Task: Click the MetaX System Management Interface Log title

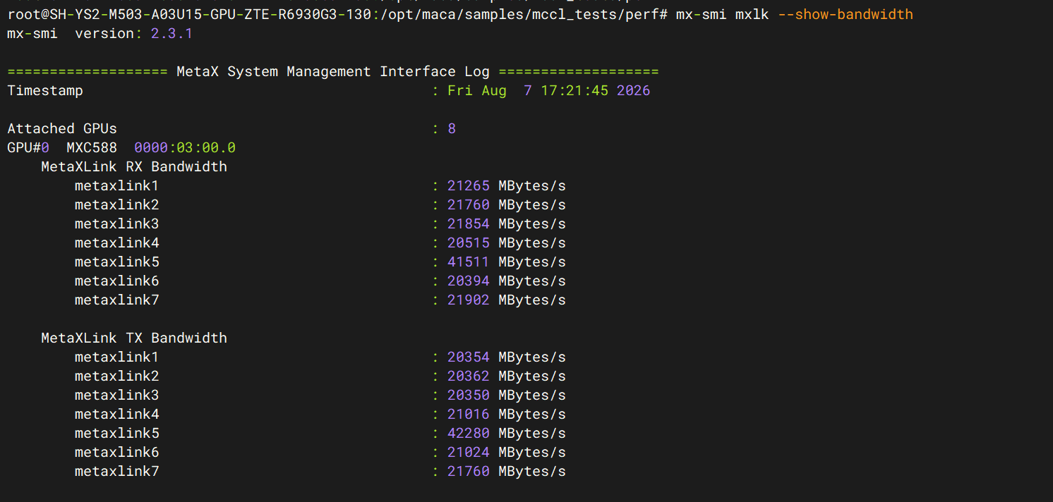Action: point(333,71)
